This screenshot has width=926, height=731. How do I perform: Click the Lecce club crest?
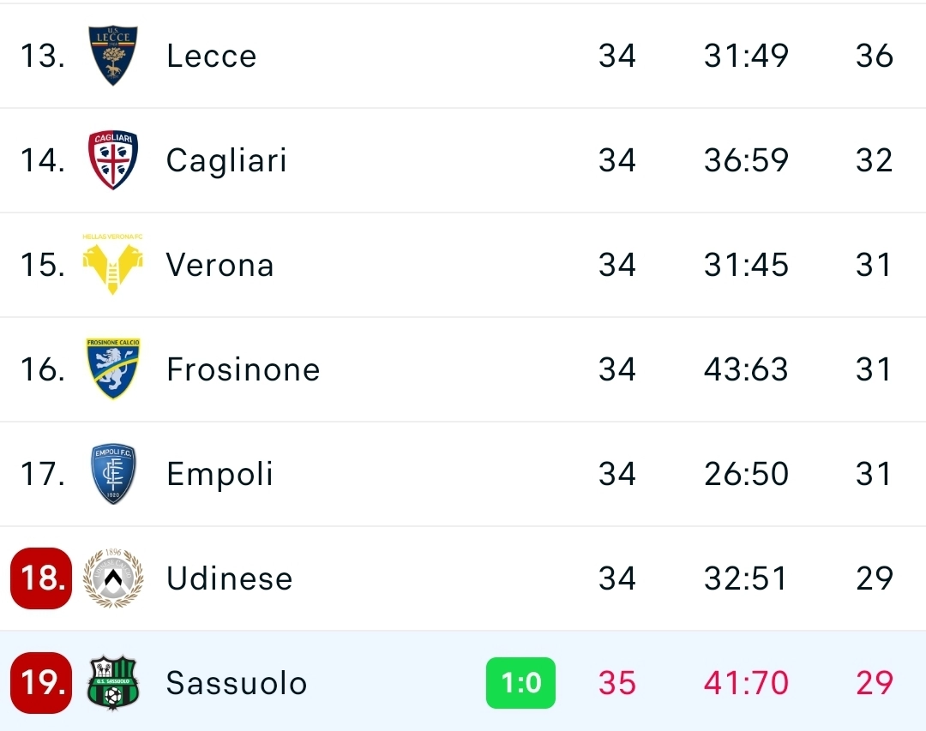click(x=112, y=55)
